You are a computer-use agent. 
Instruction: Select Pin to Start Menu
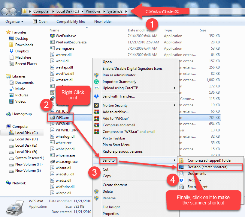[117, 145]
